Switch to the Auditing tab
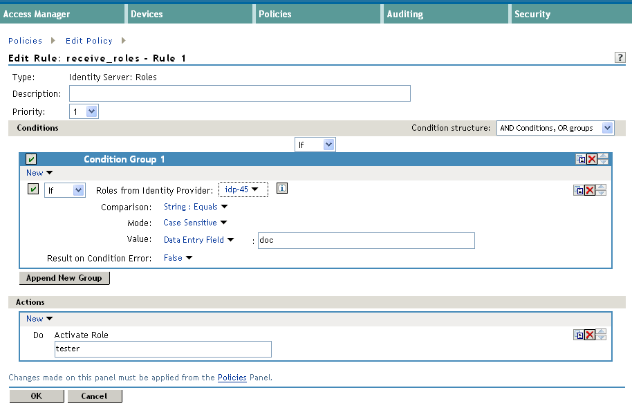632x408 pixels. pos(405,14)
